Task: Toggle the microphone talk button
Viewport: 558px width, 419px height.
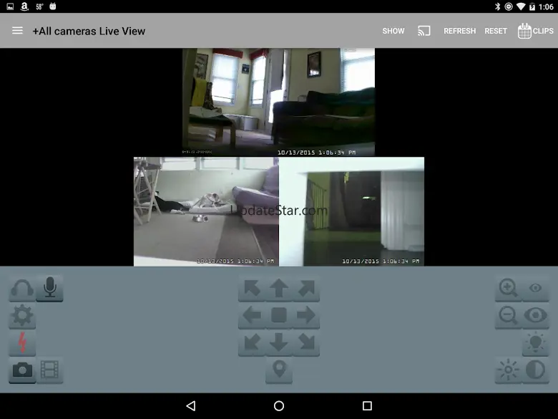Action: pyautogui.click(x=49, y=289)
